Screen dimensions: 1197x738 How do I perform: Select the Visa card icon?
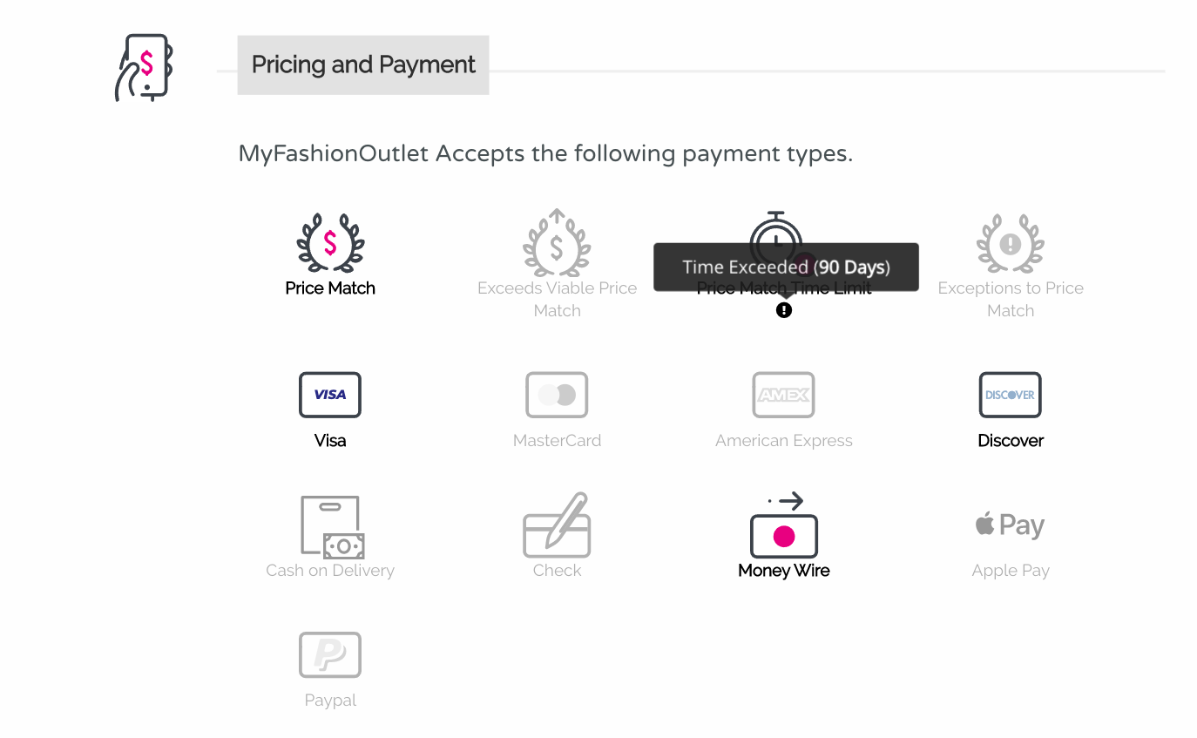coord(330,395)
